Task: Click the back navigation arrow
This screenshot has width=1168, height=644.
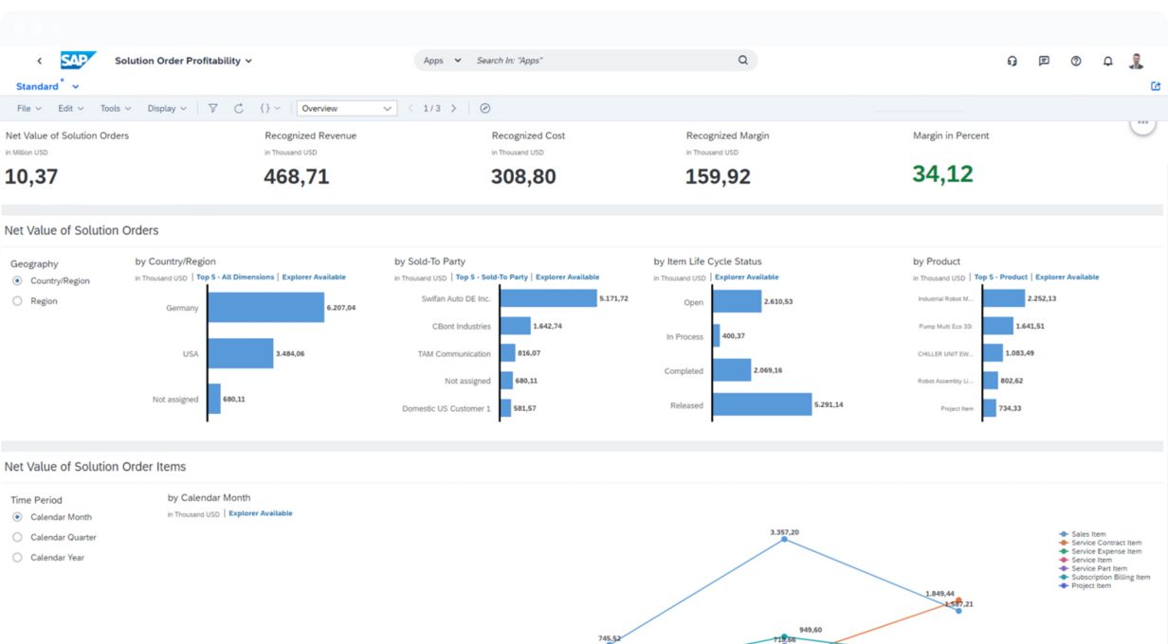Action: pos(39,61)
